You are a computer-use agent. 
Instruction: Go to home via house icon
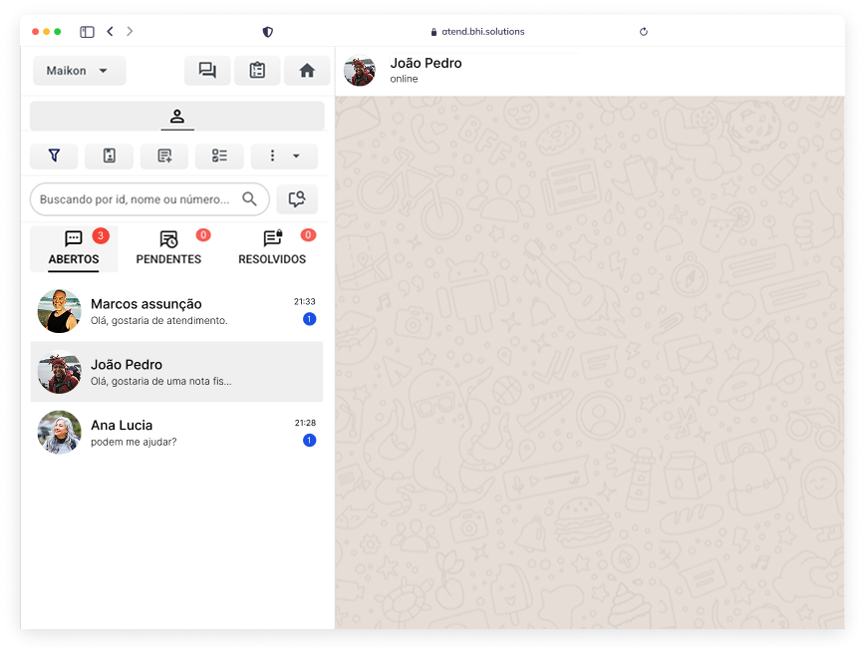(307, 71)
